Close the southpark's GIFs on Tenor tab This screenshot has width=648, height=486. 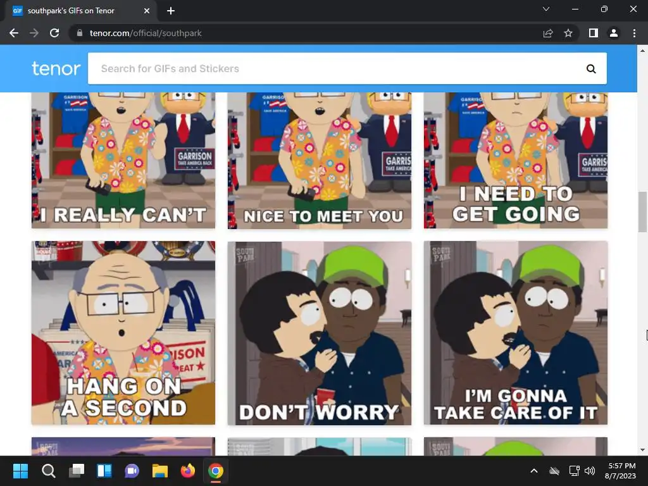click(147, 11)
